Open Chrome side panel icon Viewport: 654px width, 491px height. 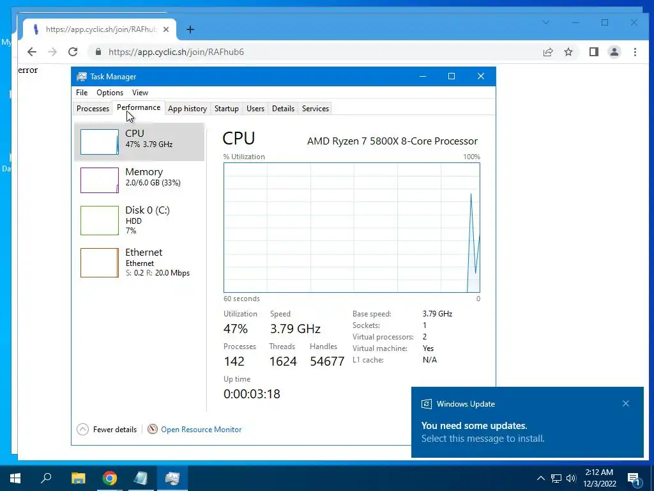pyautogui.click(x=593, y=52)
